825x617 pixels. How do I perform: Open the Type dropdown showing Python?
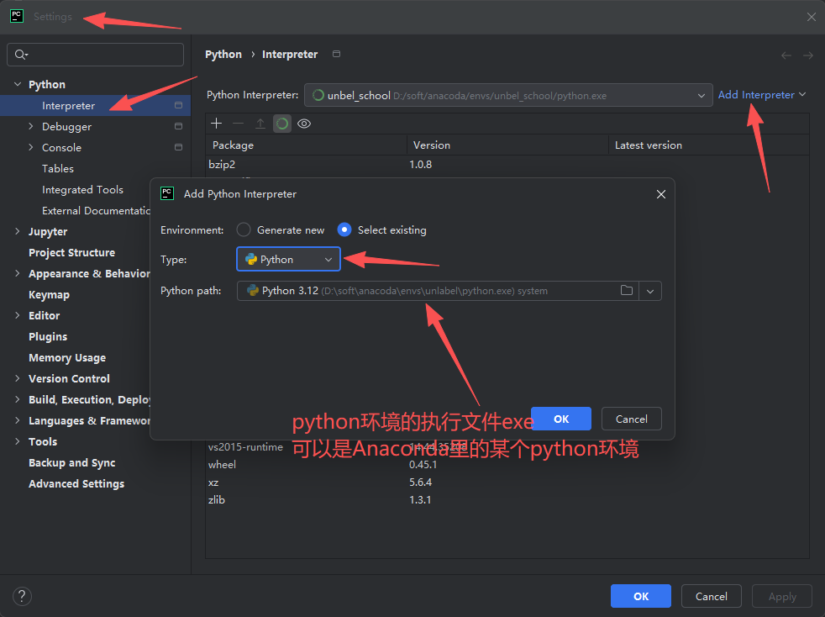point(288,259)
